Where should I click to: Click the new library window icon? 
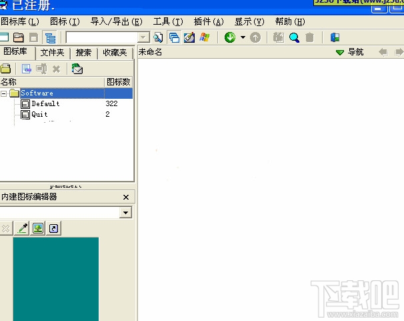(x=4, y=37)
